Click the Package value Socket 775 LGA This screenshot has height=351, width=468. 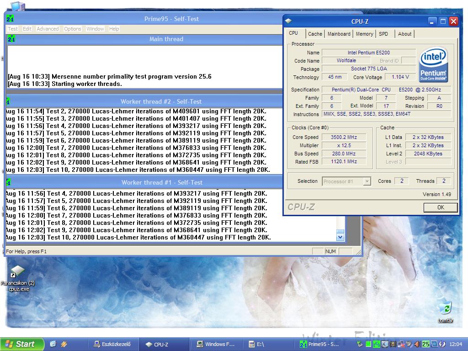point(369,69)
